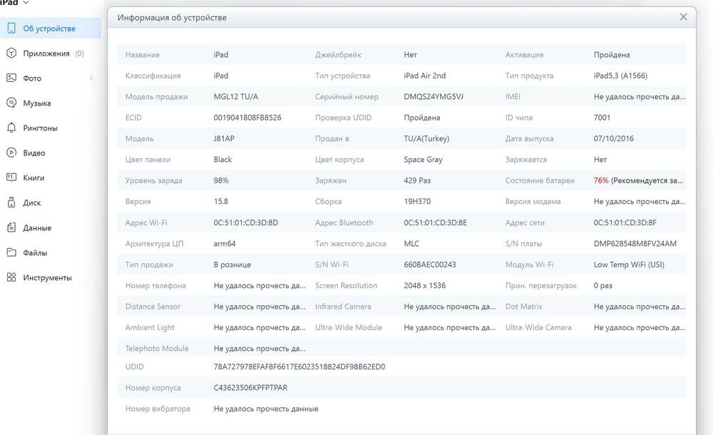713x435 pixels.
Task: Close the Информация об устройстве dialog
Action: click(x=683, y=17)
